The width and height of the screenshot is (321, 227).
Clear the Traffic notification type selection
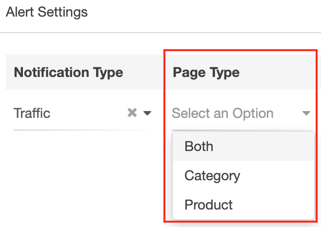(132, 113)
